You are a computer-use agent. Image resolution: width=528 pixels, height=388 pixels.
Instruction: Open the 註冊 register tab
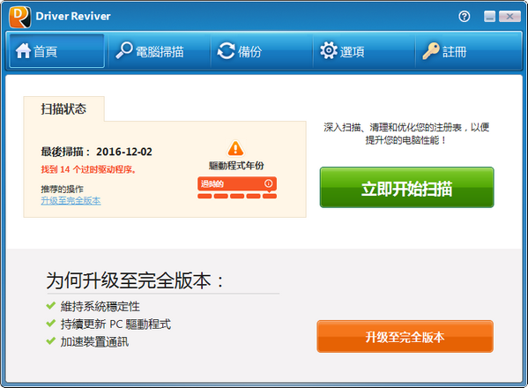[x=468, y=51]
